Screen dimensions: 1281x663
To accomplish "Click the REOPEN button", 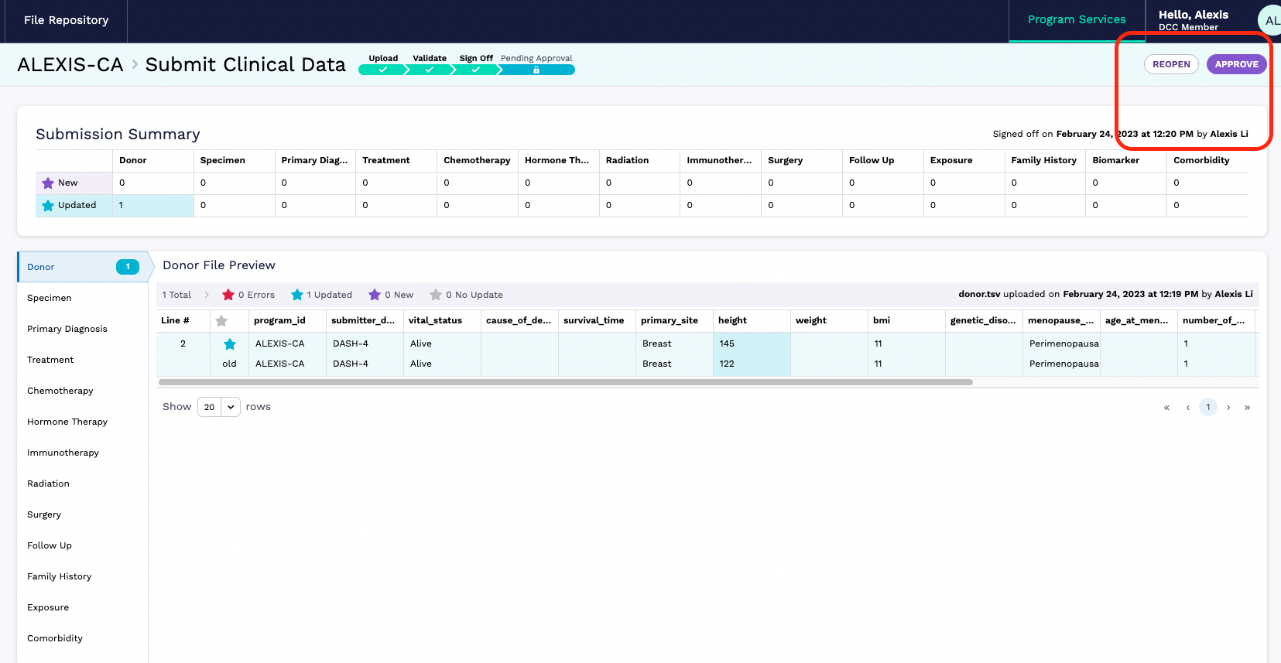I will pyautogui.click(x=1171, y=64).
